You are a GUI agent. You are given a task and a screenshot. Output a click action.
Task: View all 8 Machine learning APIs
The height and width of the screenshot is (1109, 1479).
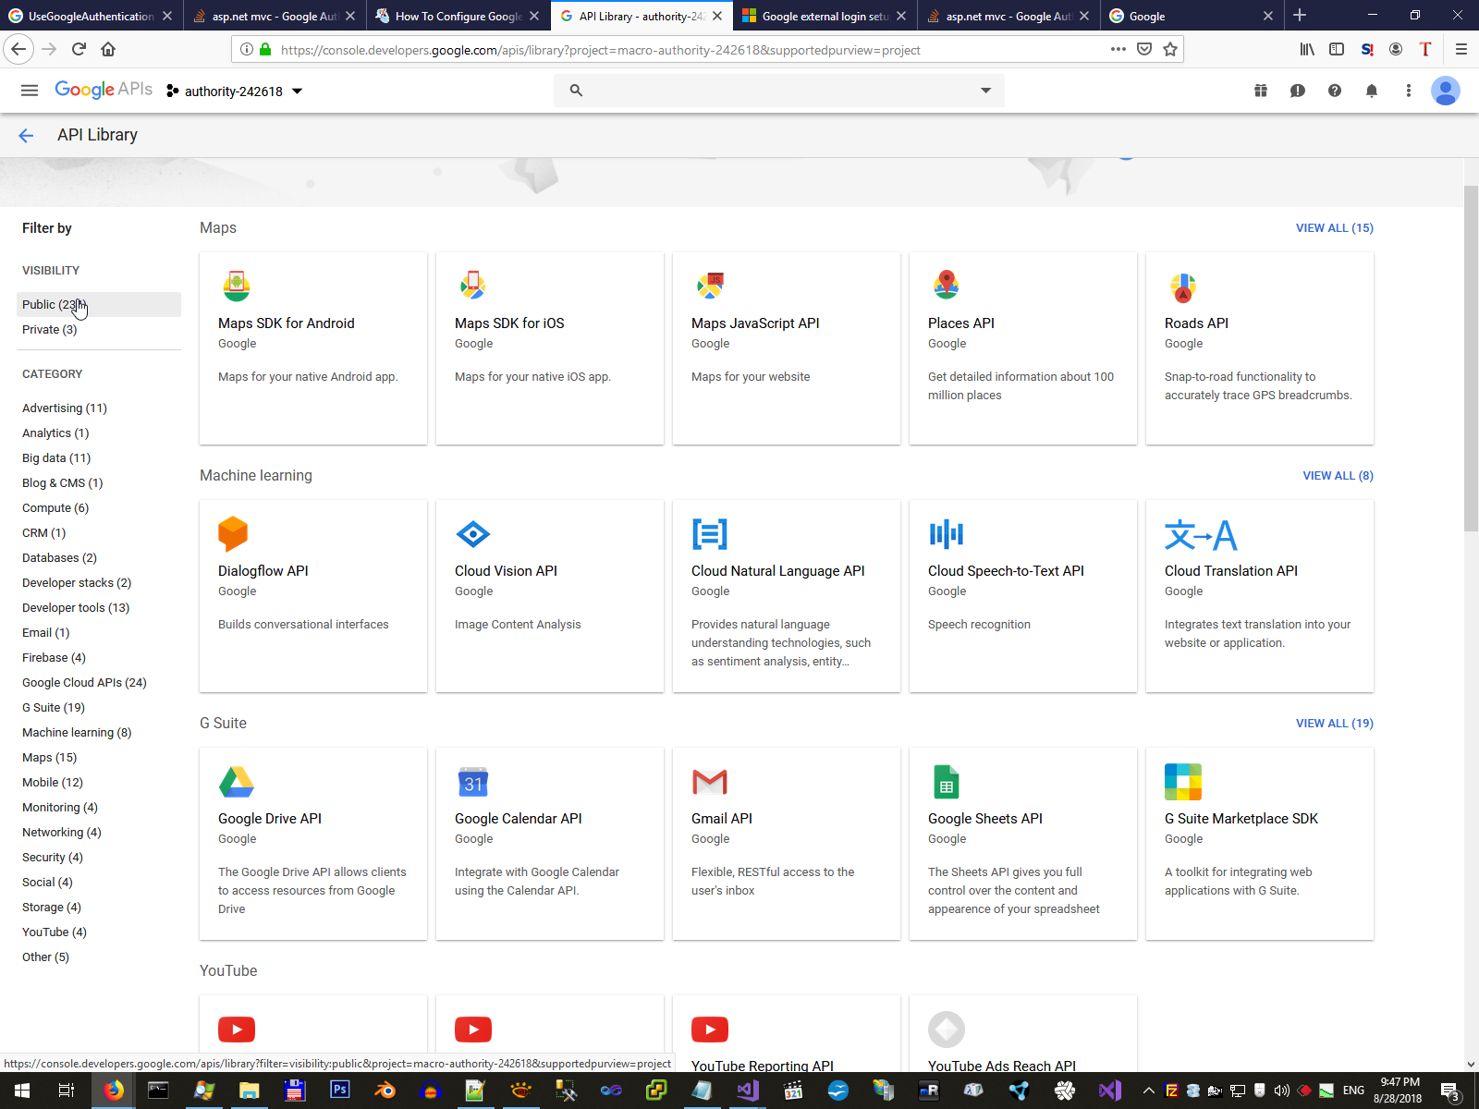click(x=1338, y=476)
